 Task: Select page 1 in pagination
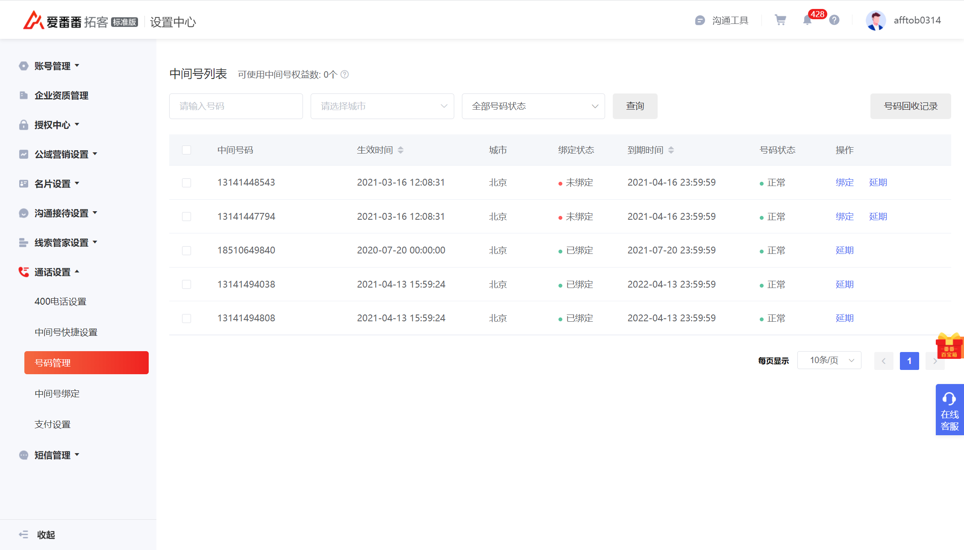click(x=909, y=361)
